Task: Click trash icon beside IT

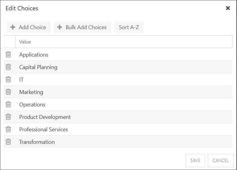Action: [8, 79]
